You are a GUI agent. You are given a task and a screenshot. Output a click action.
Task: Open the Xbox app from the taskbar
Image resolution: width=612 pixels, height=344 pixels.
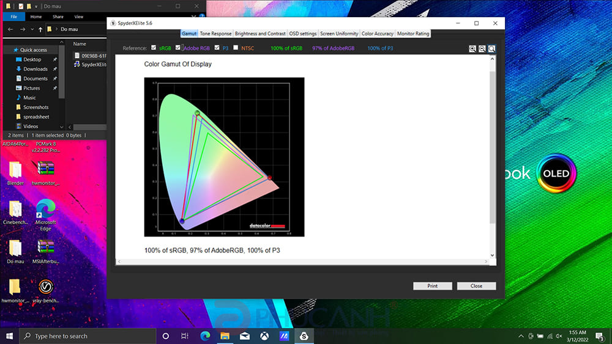(264, 336)
